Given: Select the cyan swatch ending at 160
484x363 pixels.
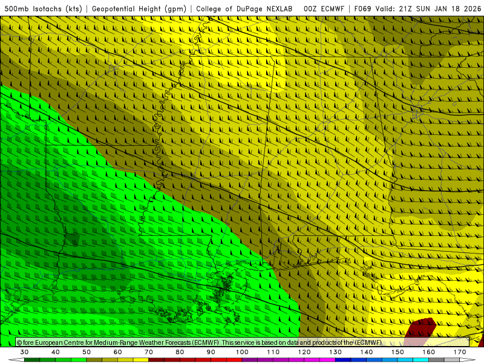Looking at the screenshot, I should (420, 360).
